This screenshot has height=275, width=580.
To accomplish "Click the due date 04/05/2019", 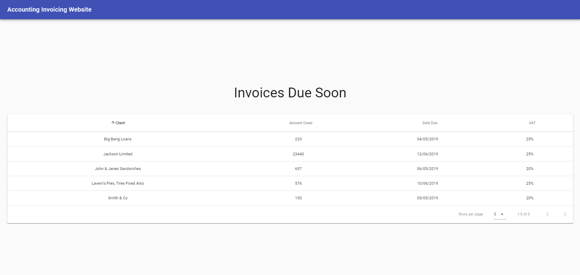I will click(428, 139).
